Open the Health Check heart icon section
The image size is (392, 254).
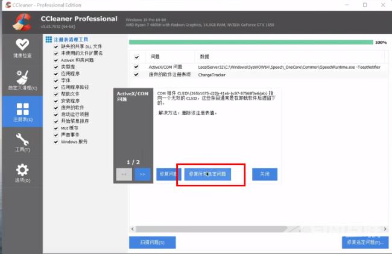tap(22, 48)
